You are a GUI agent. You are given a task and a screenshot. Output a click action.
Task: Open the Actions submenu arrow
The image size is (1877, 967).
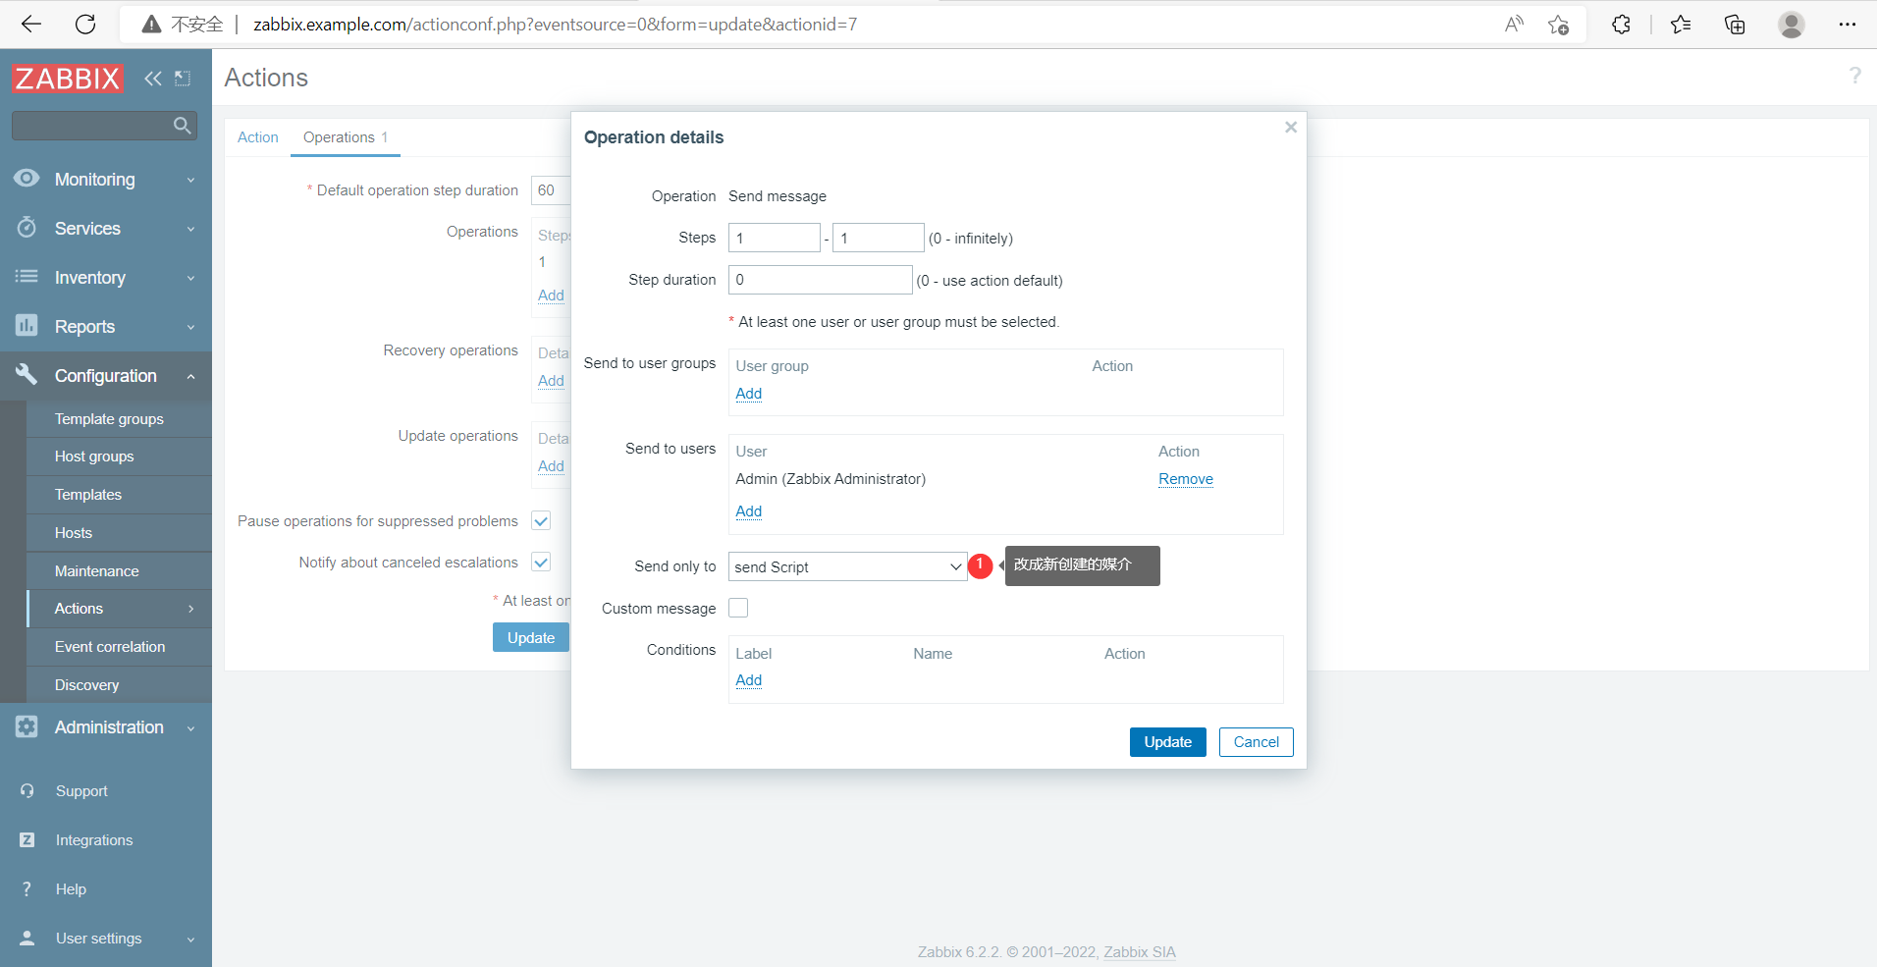[190, 609]
